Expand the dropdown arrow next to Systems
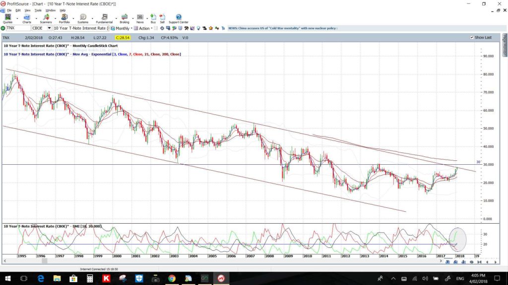This screenshot has width=508, height=285. tap(92, 19)
